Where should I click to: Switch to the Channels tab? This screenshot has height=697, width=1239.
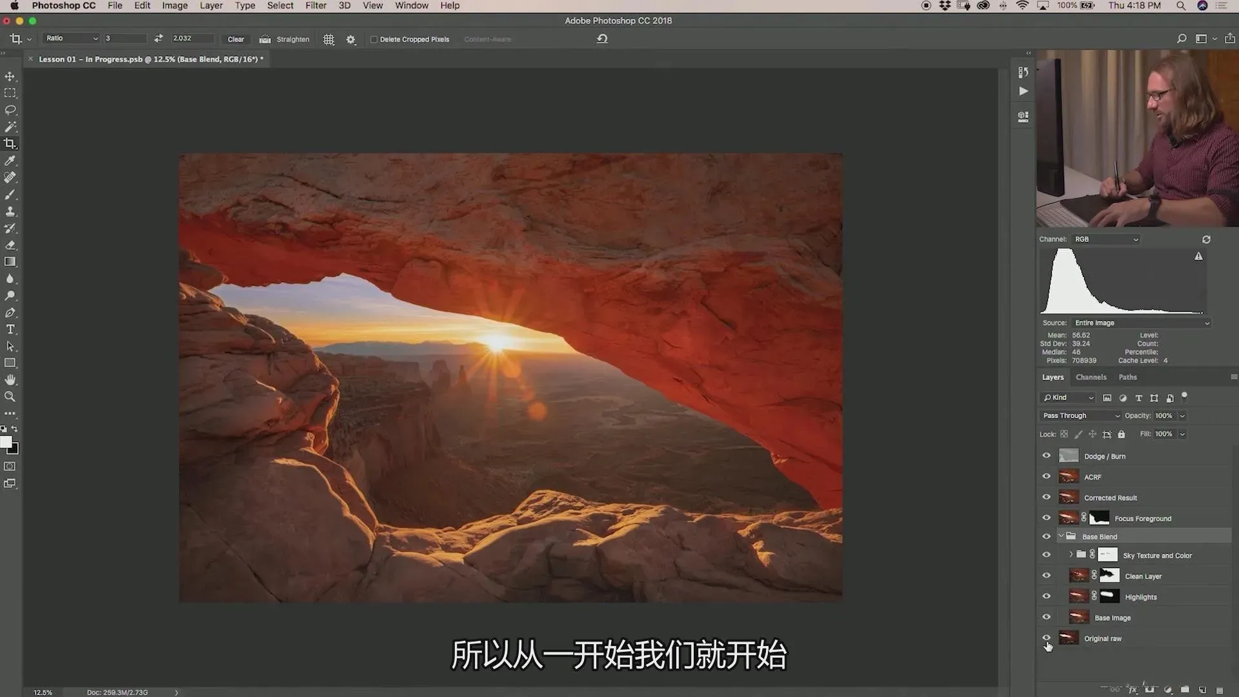click(x=1091, y=377)
